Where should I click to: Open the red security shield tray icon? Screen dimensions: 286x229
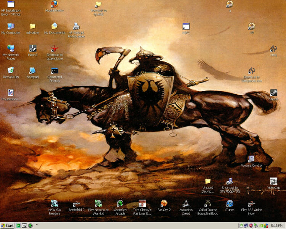(251, 226)
